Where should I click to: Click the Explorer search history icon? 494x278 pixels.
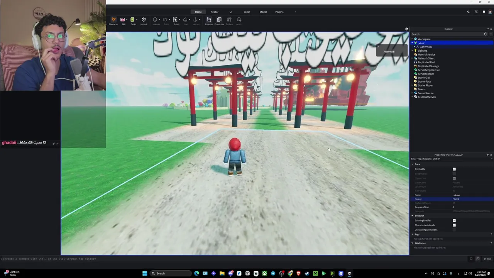[x=486, y=34]
